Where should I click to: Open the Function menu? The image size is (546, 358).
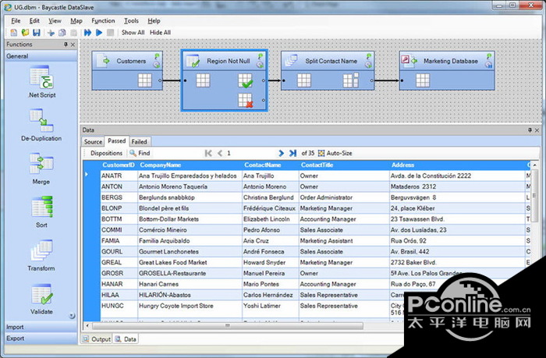point(103,21)
